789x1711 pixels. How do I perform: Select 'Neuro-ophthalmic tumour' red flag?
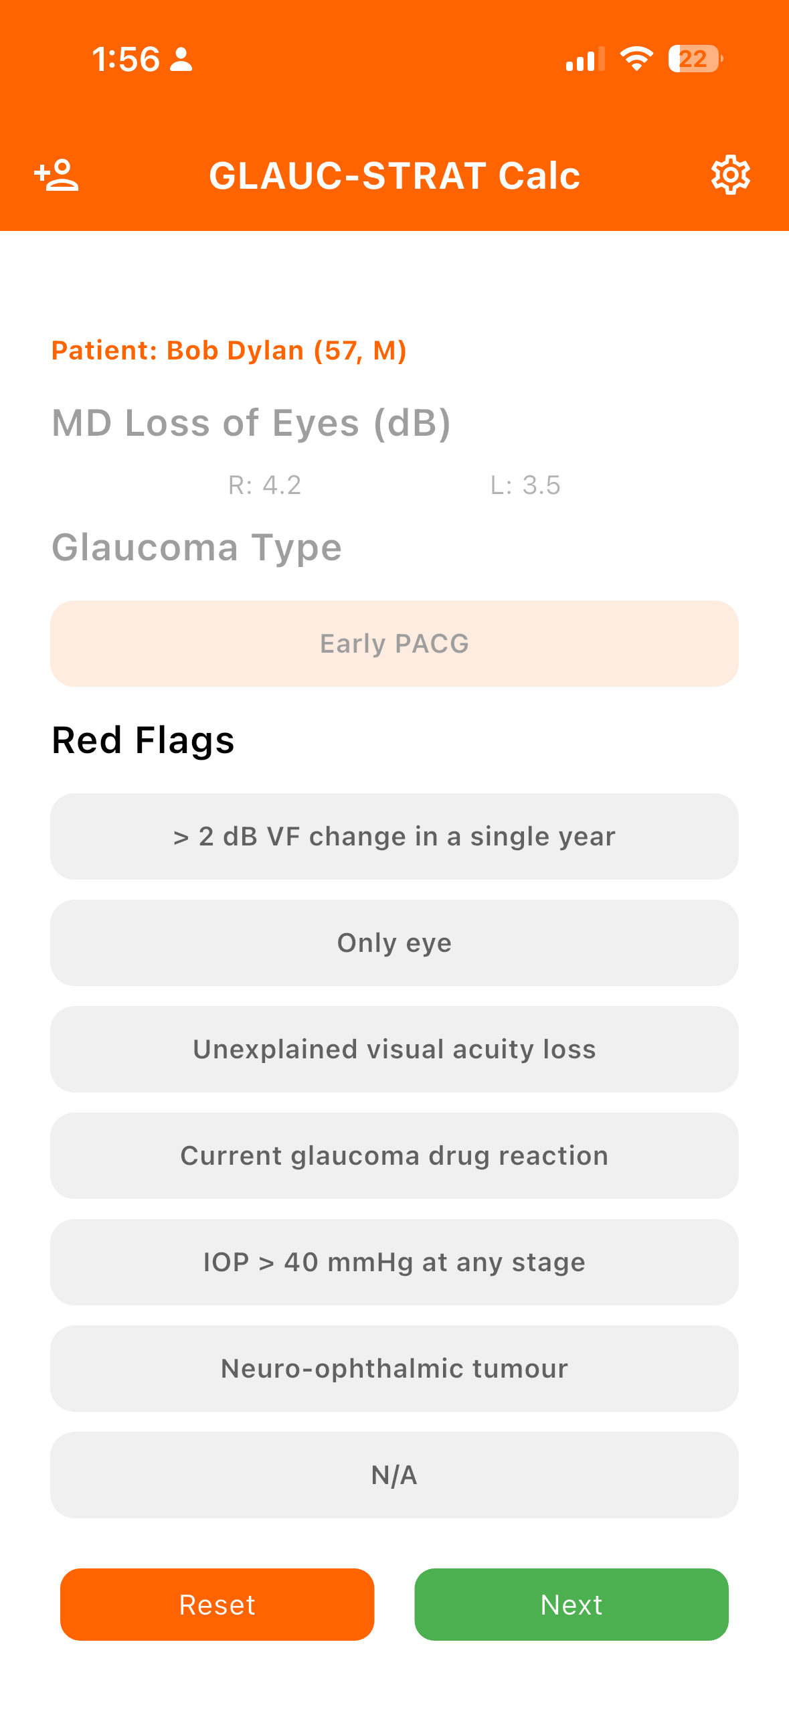point(394,1368)
